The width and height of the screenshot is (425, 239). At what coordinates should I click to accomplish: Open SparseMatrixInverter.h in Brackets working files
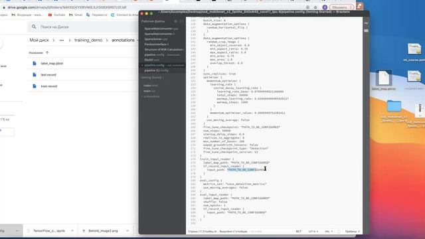159,34
